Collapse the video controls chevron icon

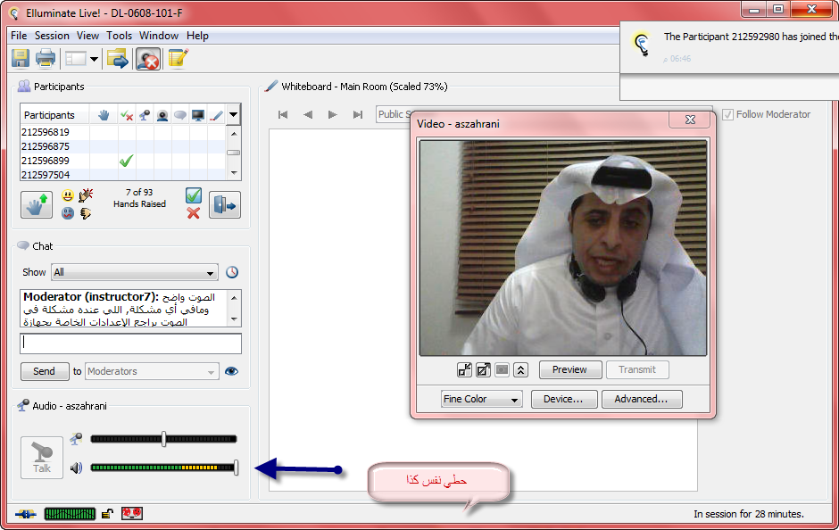tap(520, 369)
